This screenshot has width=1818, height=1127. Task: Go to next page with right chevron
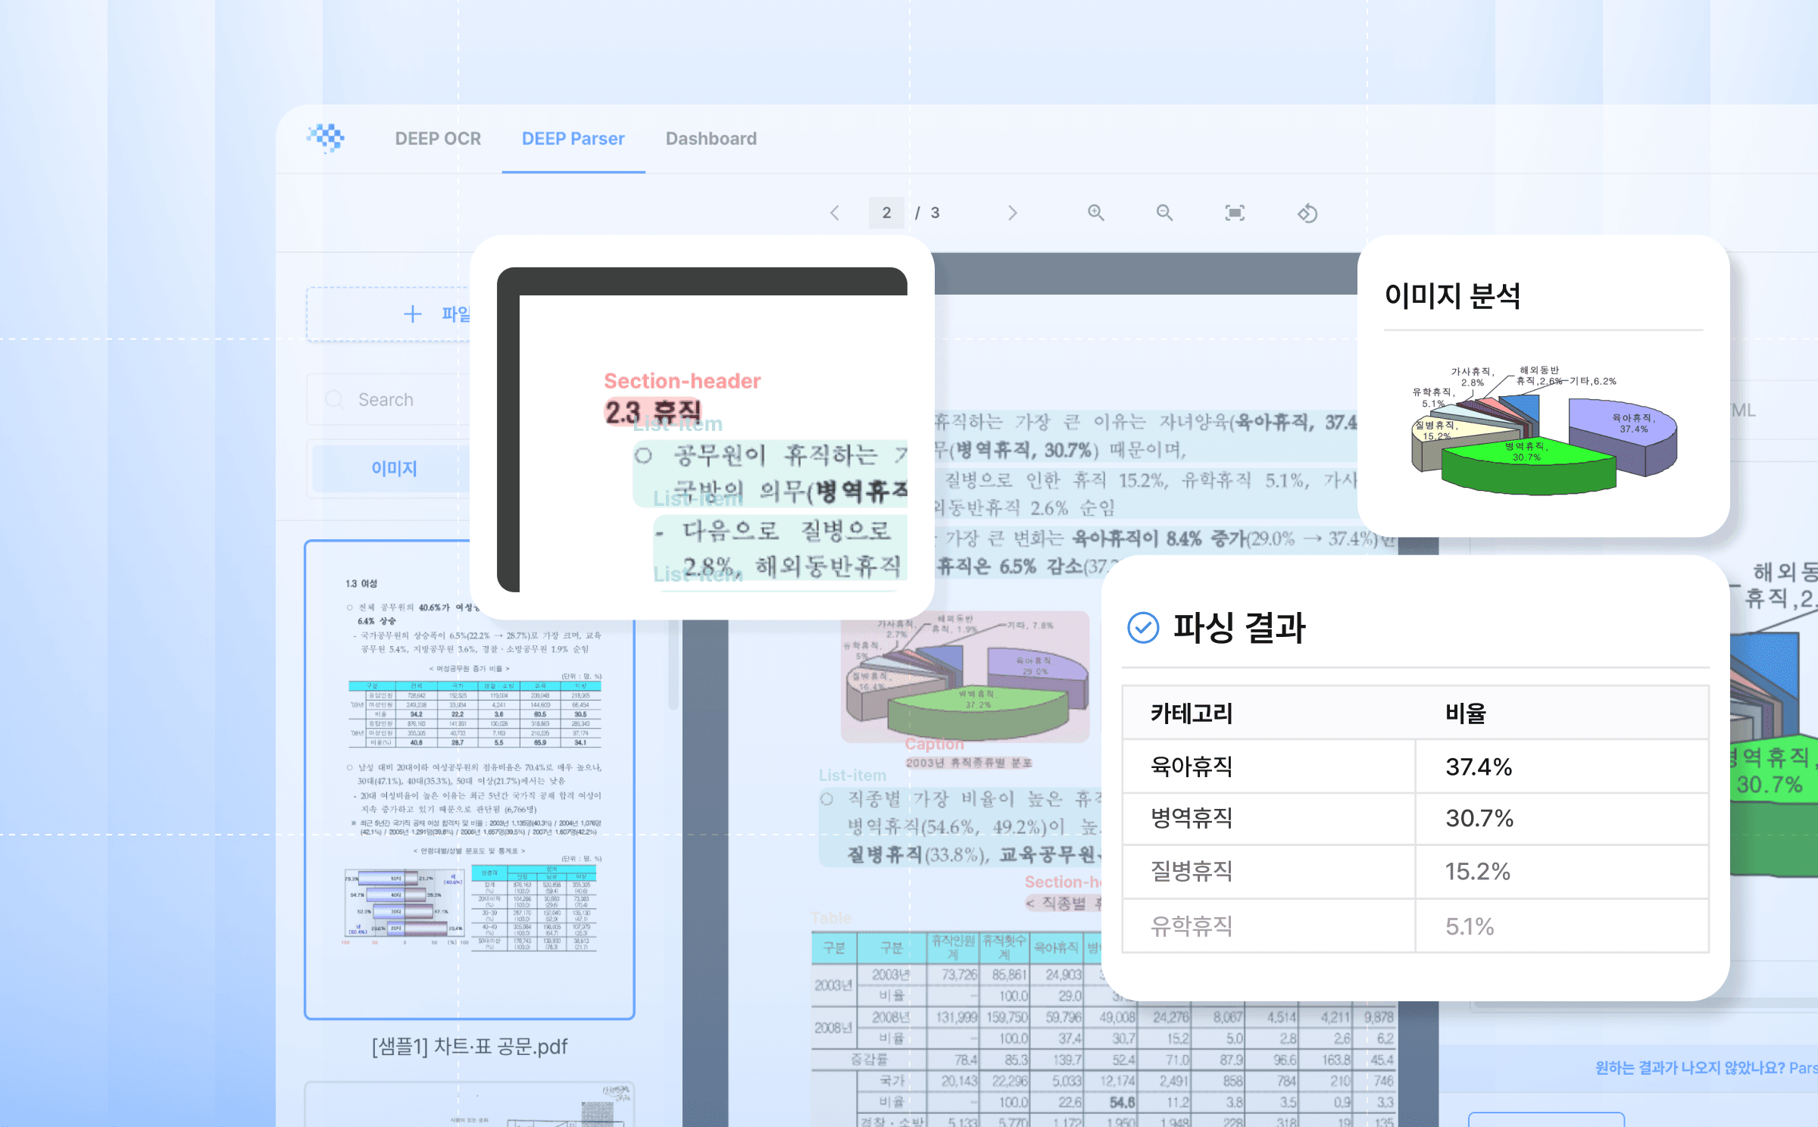(1013, 213)
